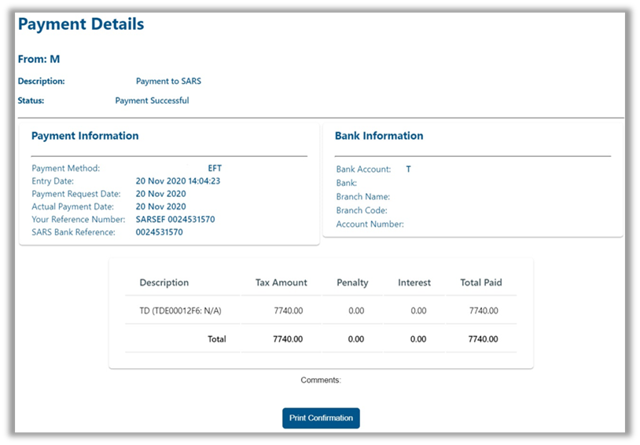Click the Penalty column header

[x=352, y=283]
